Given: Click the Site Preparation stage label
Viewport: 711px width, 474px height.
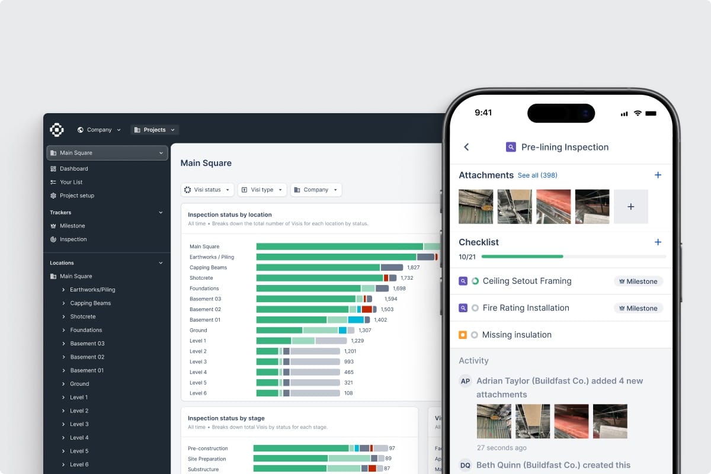Looking at the screenshot, I should click(207, 459).
